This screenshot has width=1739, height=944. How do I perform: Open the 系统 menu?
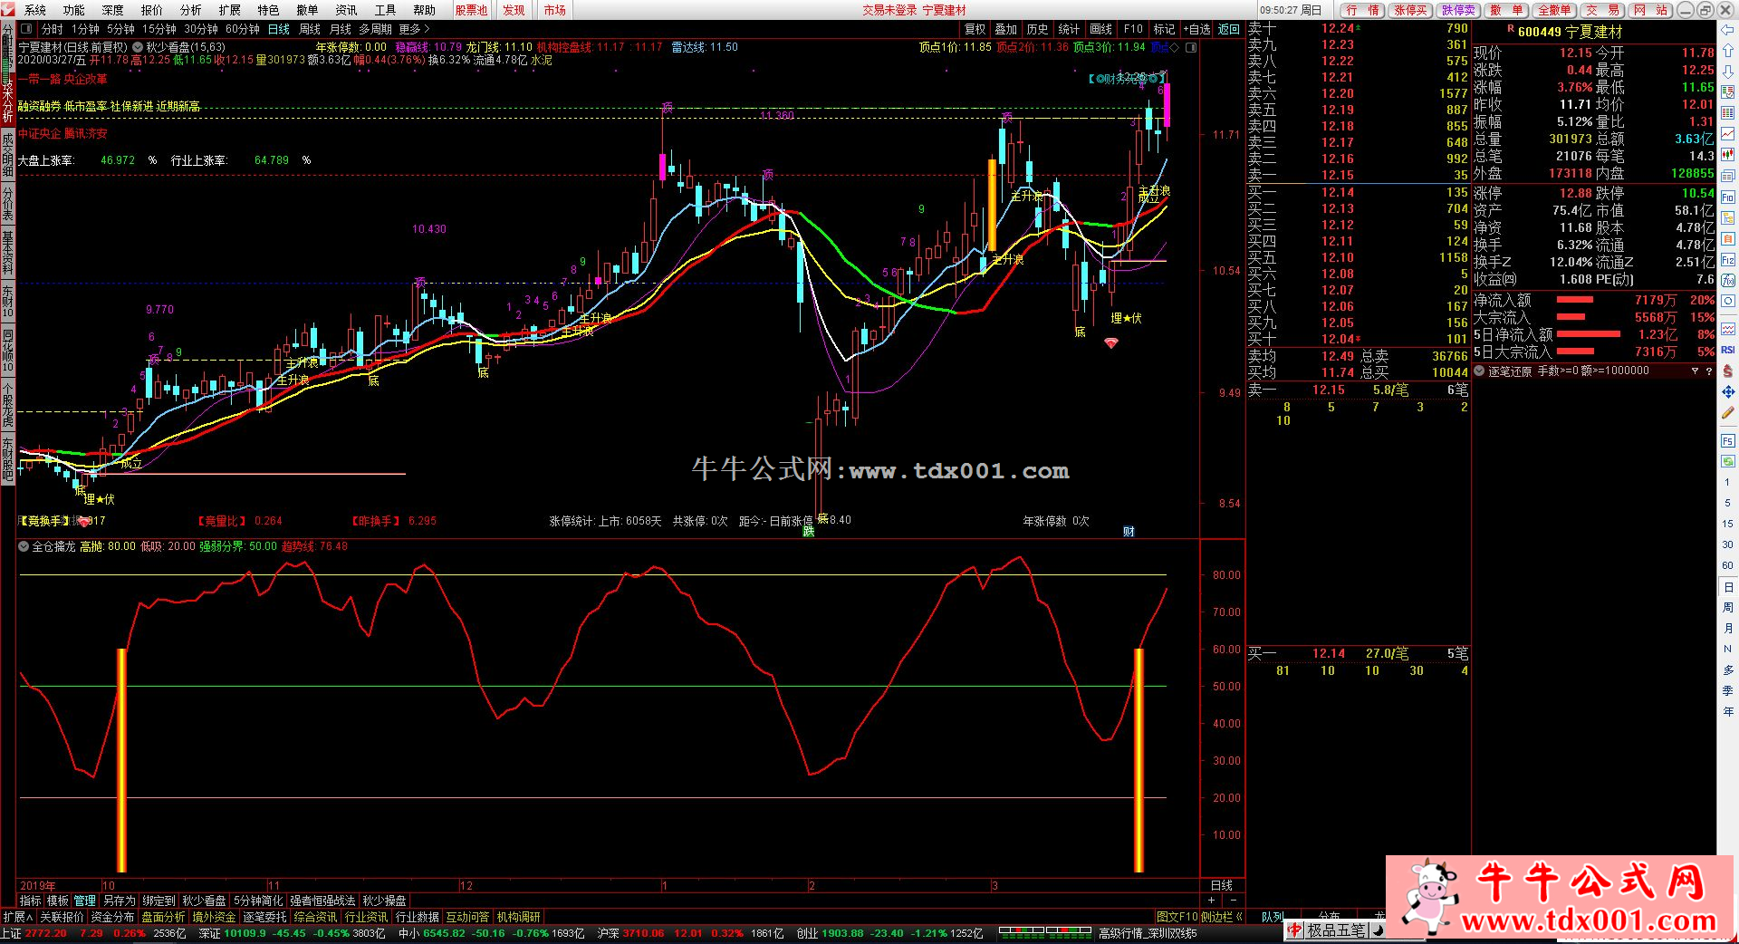pyautogui.click(x=34, y=10)
